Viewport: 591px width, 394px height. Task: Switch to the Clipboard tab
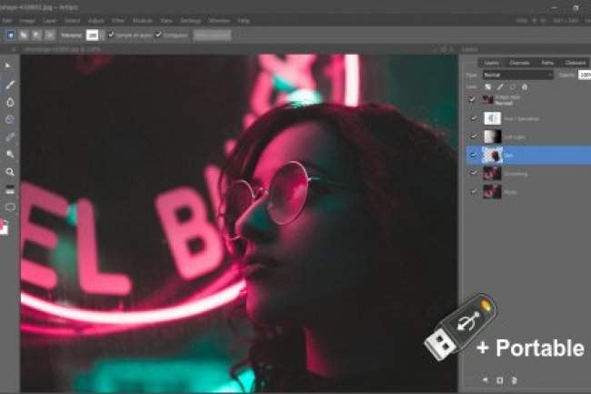pos(576,63)
